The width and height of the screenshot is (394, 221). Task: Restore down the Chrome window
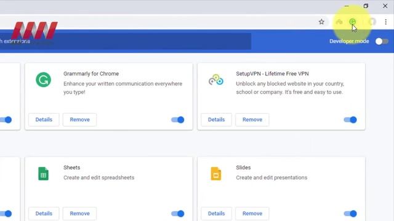366,6
